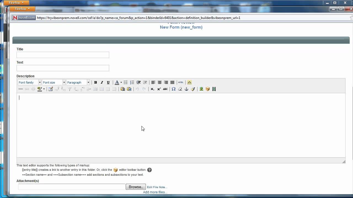
Task: Click the eraser remove formatting icon
Action: (180, 89)
